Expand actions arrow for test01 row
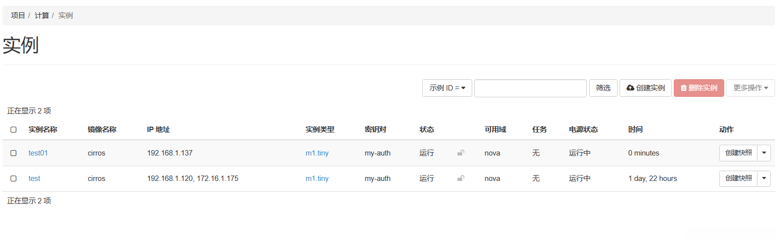Image resolution: width=780 pixels, height=244 pixels. tap(764, 153)
